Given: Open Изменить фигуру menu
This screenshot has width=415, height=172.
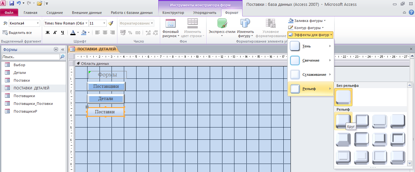Looking at the screenshot, I should coord(245,28).
